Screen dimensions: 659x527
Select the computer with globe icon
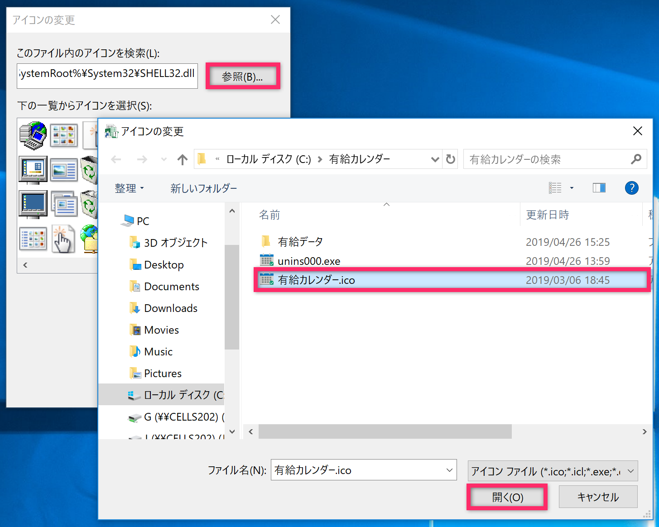[x=33, y=135]
